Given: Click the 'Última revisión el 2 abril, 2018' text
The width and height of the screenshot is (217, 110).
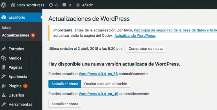Looking at the screenshot, I should [85, 49].
